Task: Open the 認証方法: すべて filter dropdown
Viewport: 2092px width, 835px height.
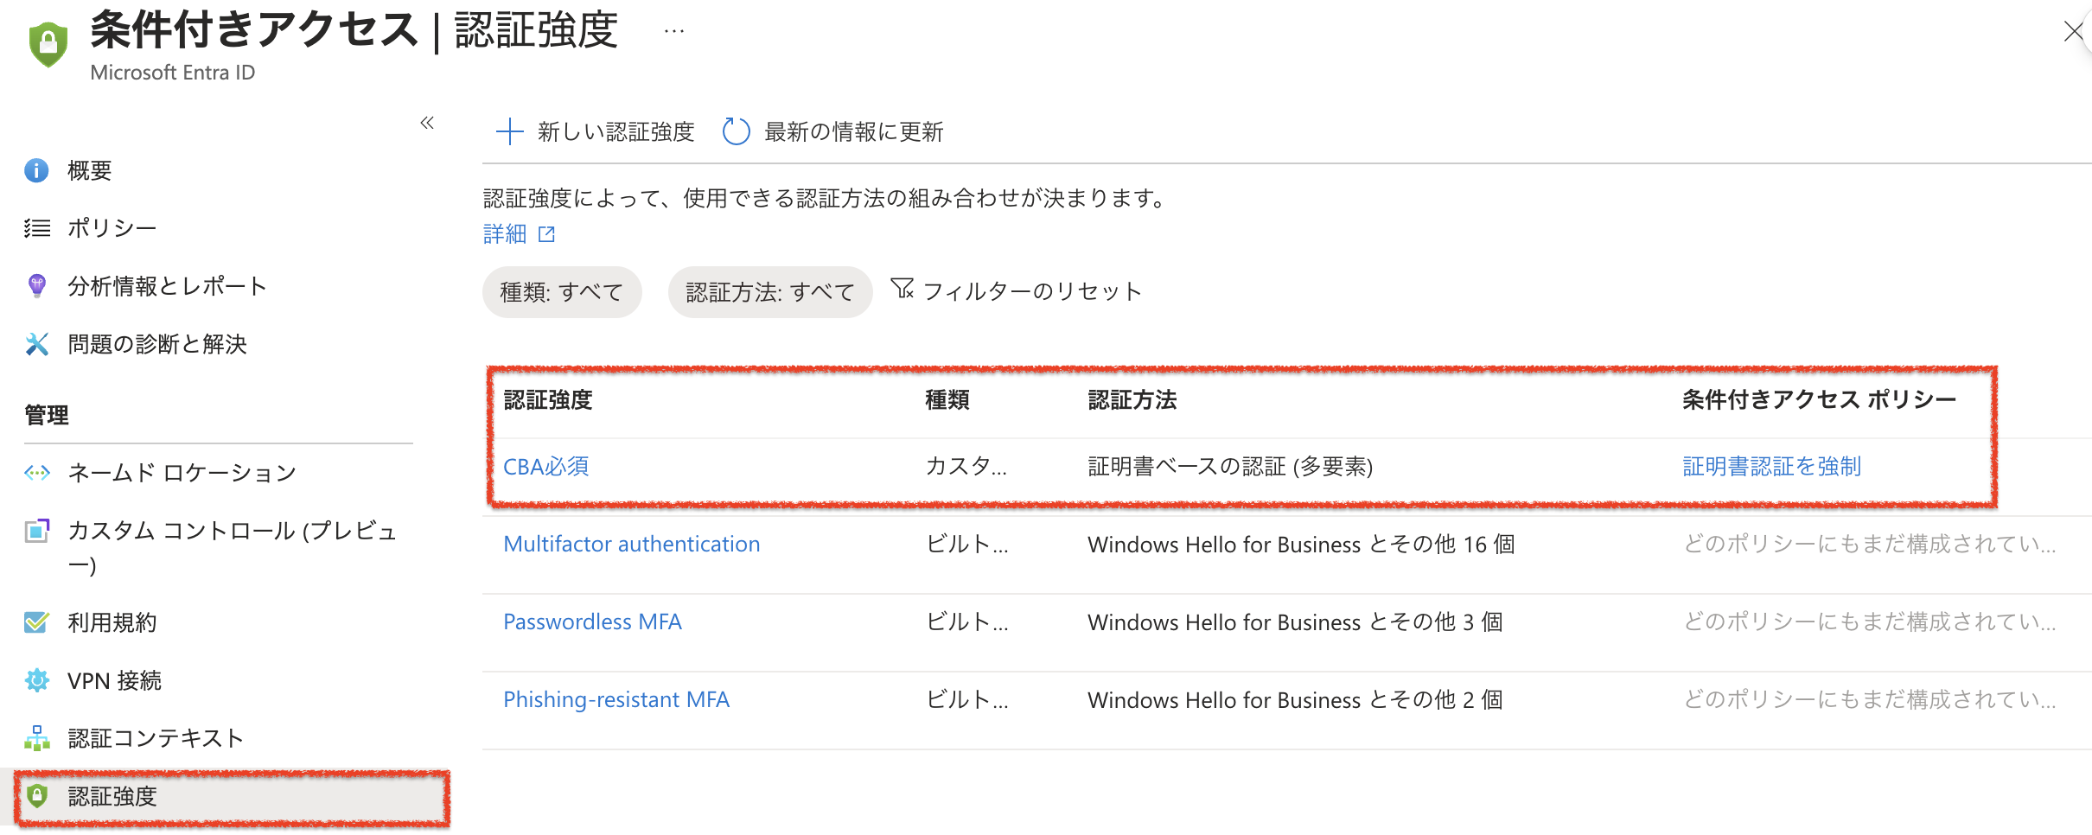Action: click(769, 292)
